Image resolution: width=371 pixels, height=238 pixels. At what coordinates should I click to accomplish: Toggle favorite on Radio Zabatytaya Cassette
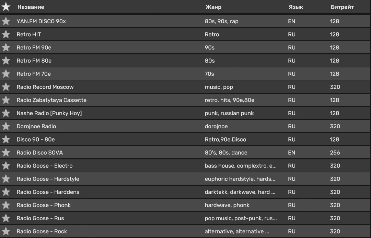click(6, 100)
